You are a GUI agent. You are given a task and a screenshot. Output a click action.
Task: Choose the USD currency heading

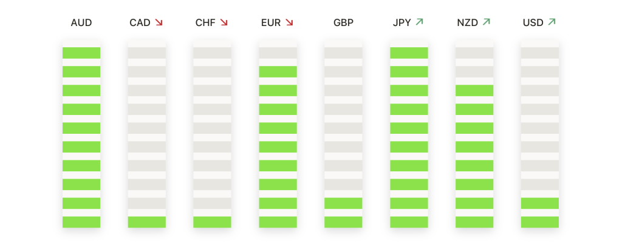[533, 23]
